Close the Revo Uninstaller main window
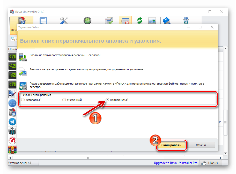 point(222,12)
